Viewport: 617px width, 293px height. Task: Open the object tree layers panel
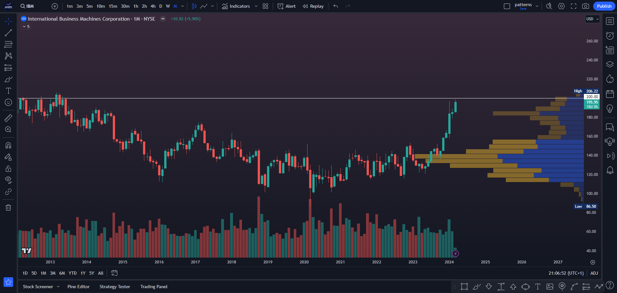click(610, 64)
